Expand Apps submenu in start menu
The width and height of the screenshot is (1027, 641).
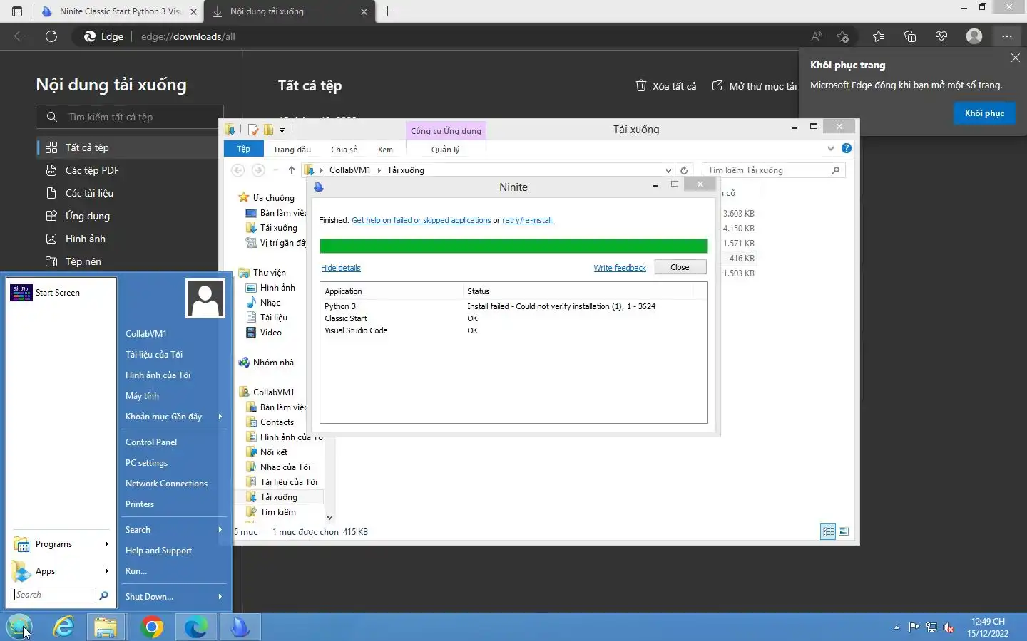(61, 571)
